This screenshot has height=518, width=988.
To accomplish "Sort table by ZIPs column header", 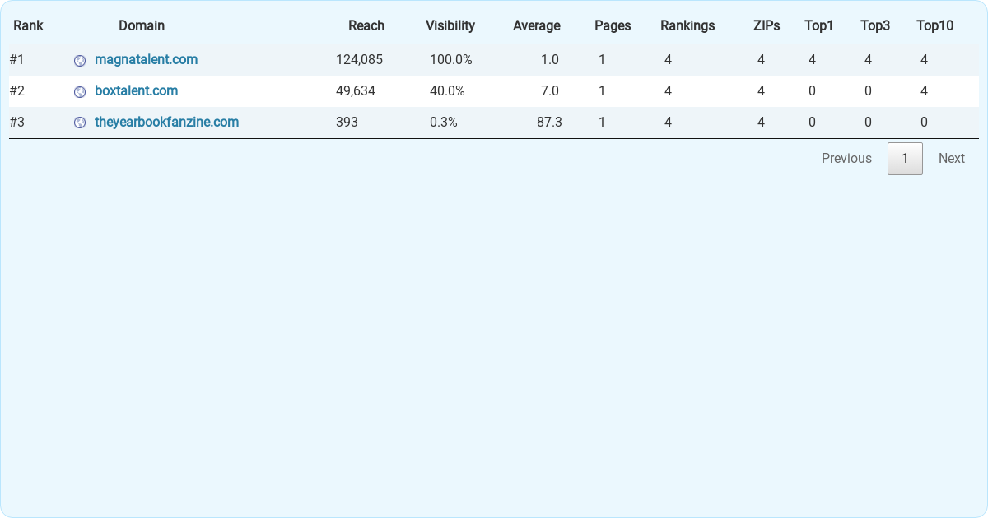I will pyautogui.click(x=767, y=25).
